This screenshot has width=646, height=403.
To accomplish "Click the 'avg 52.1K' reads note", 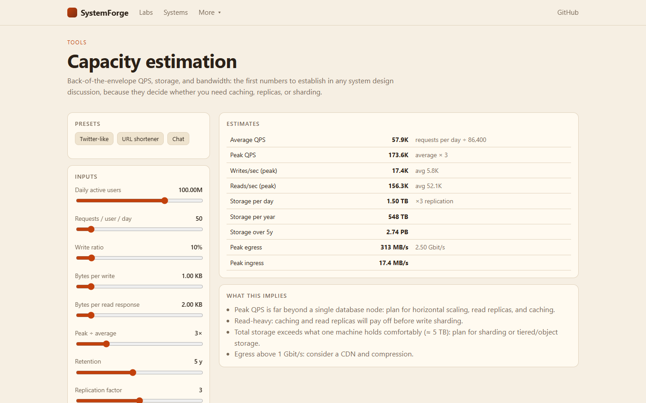I will (x=428, y=186).
